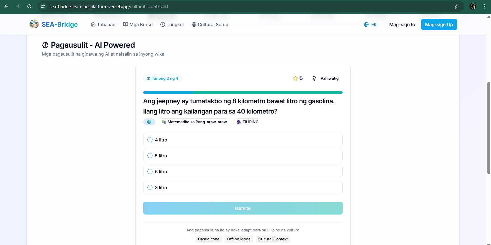Click the page vertical scrollbar thumb
The width and height of the screenshot is (491, 245).
click(489, 128)
